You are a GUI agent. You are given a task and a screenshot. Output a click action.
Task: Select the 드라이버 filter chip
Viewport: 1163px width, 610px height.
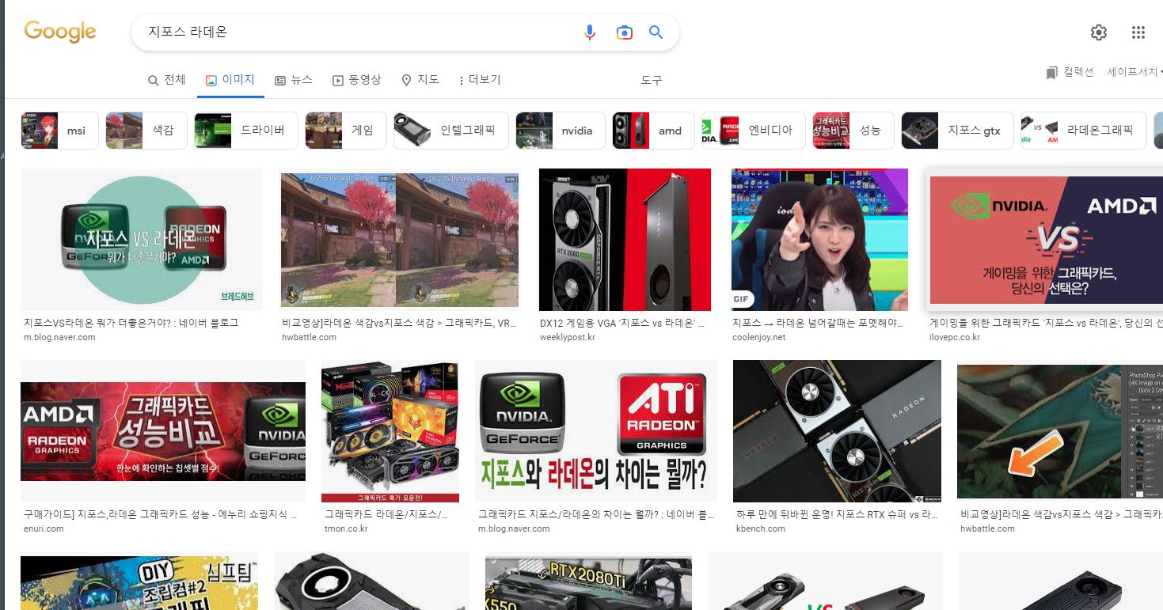pos(246,131)
